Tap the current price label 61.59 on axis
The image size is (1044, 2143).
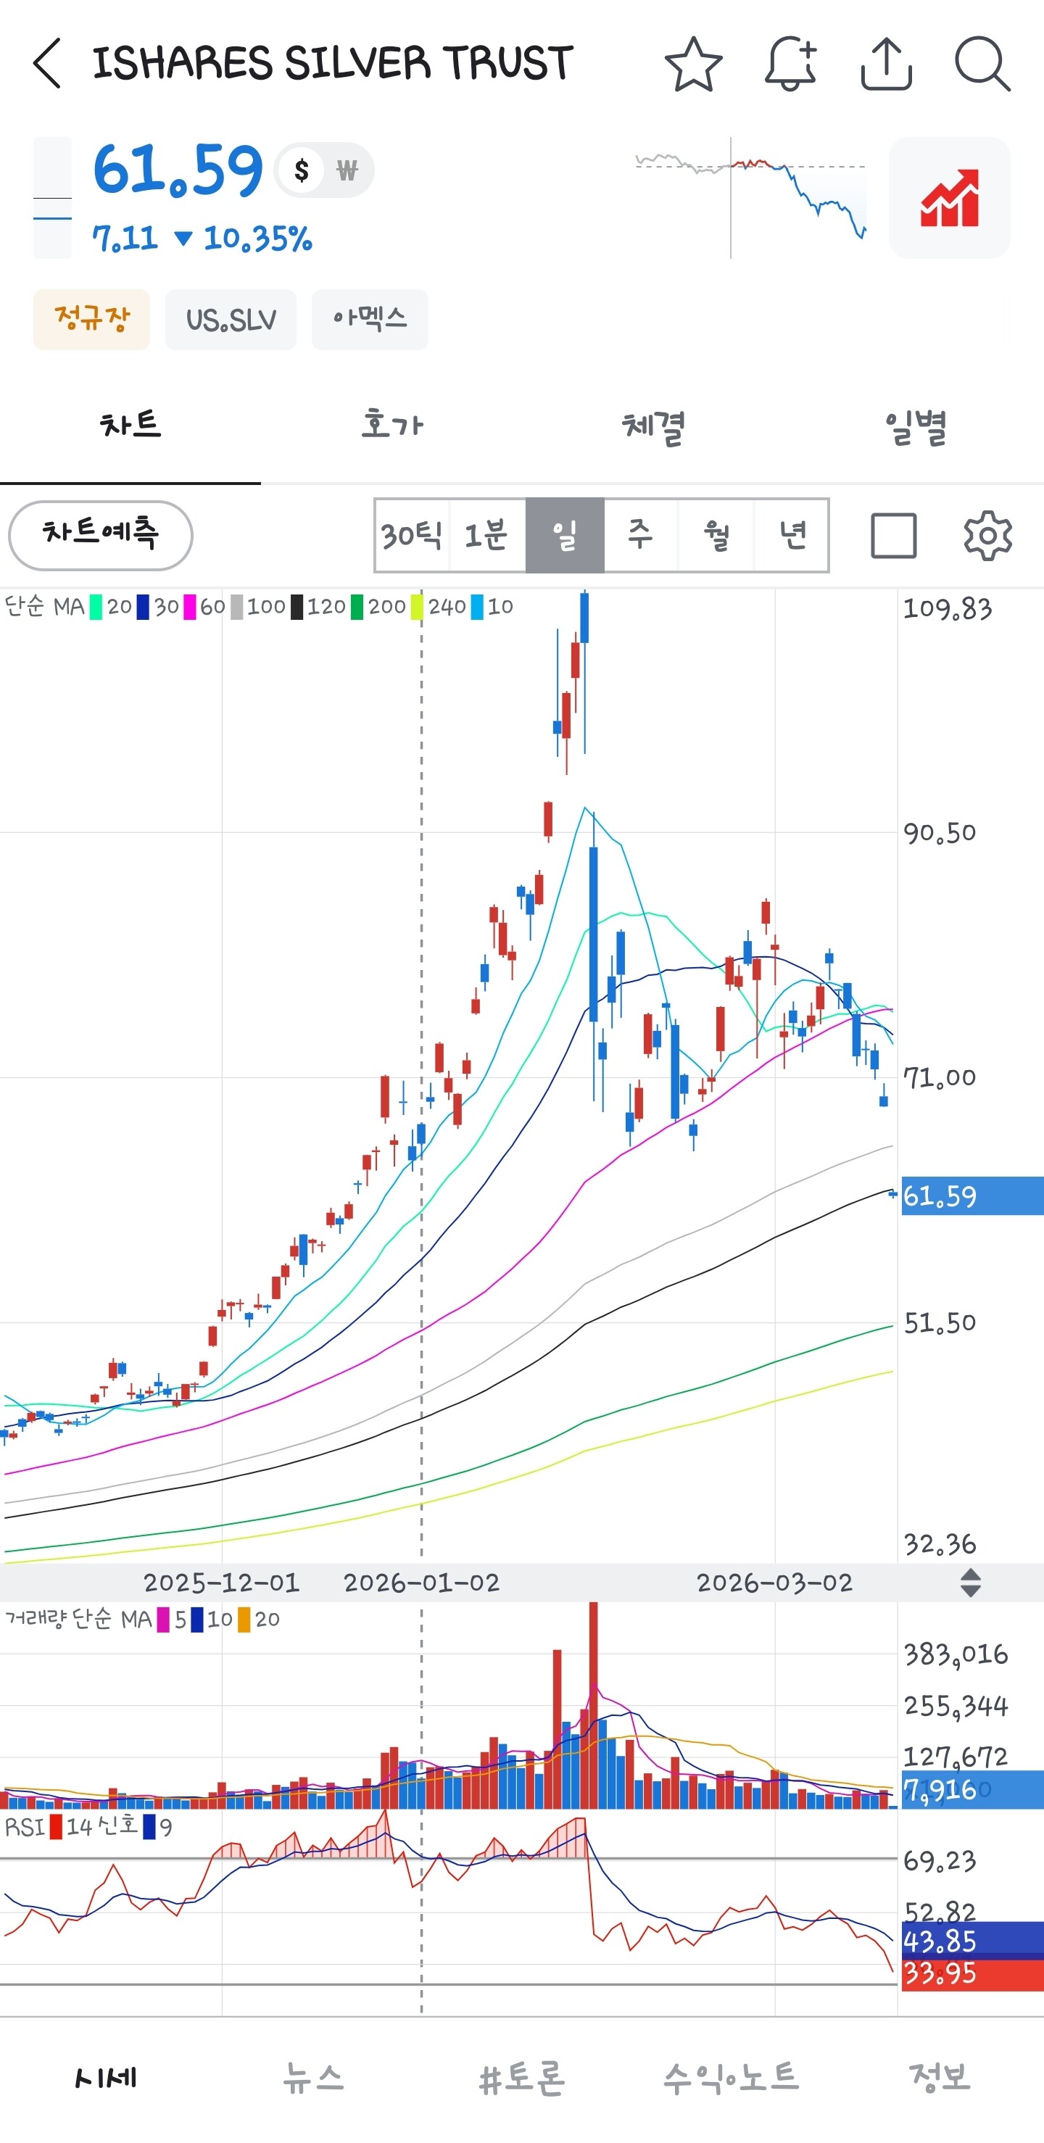tap(971, 1195)
